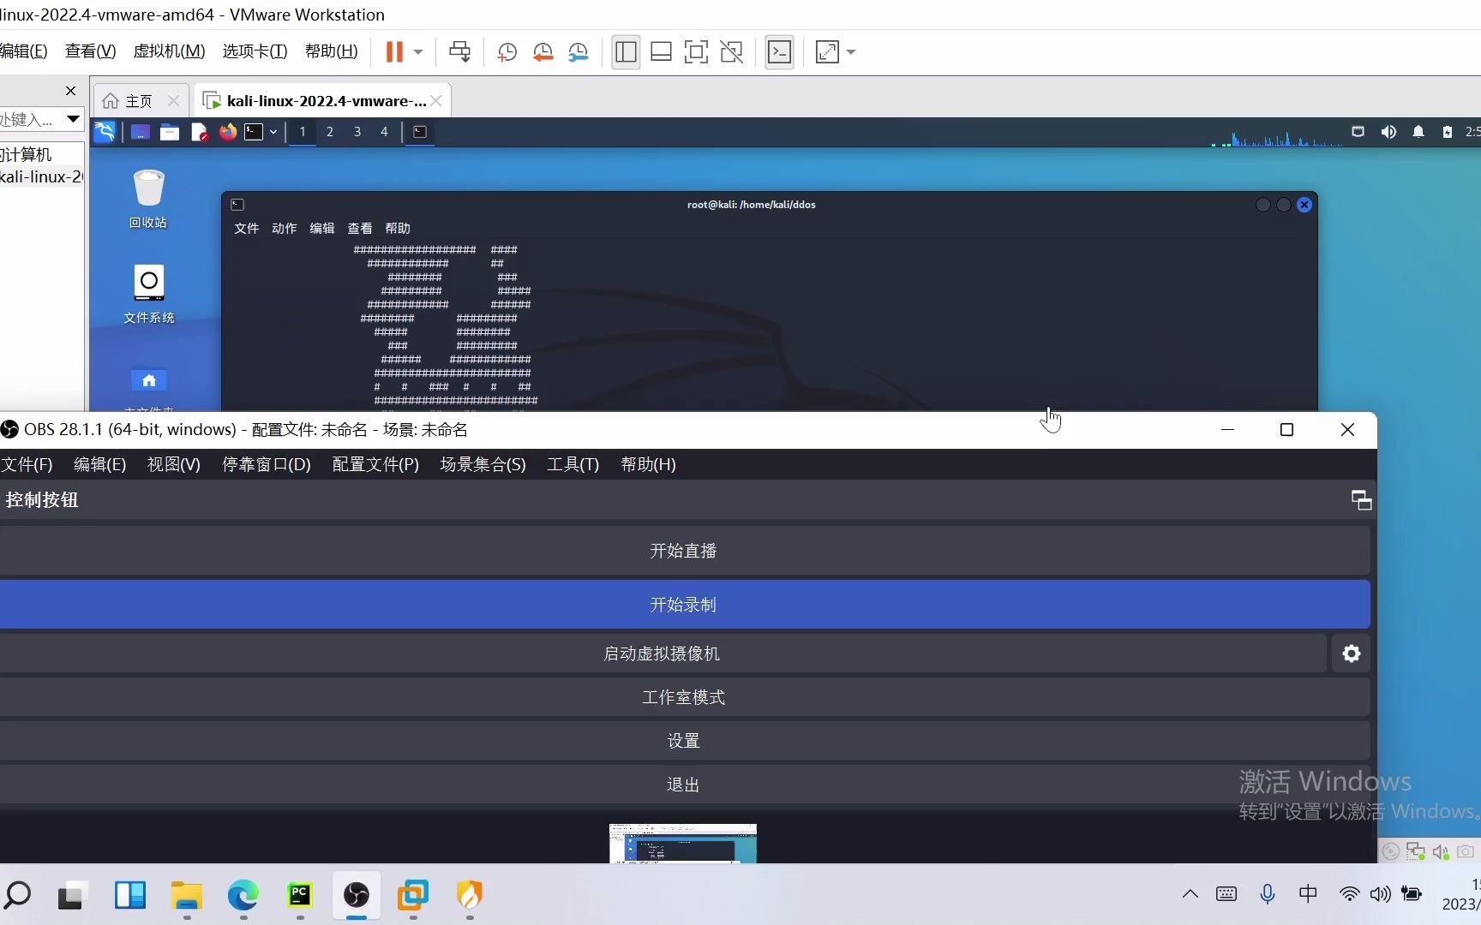Open 设置 in the OBS controls

pos(683,741)
